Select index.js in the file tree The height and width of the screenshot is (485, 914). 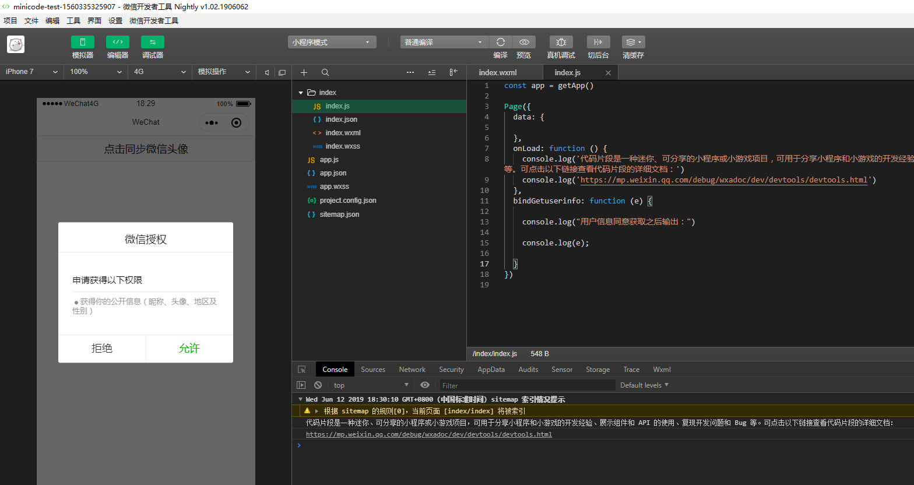(x=379, y=106)
